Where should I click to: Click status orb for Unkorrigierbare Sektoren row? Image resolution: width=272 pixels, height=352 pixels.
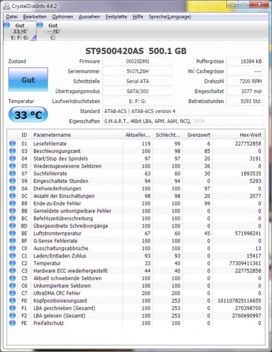click(x=12, y=285)
